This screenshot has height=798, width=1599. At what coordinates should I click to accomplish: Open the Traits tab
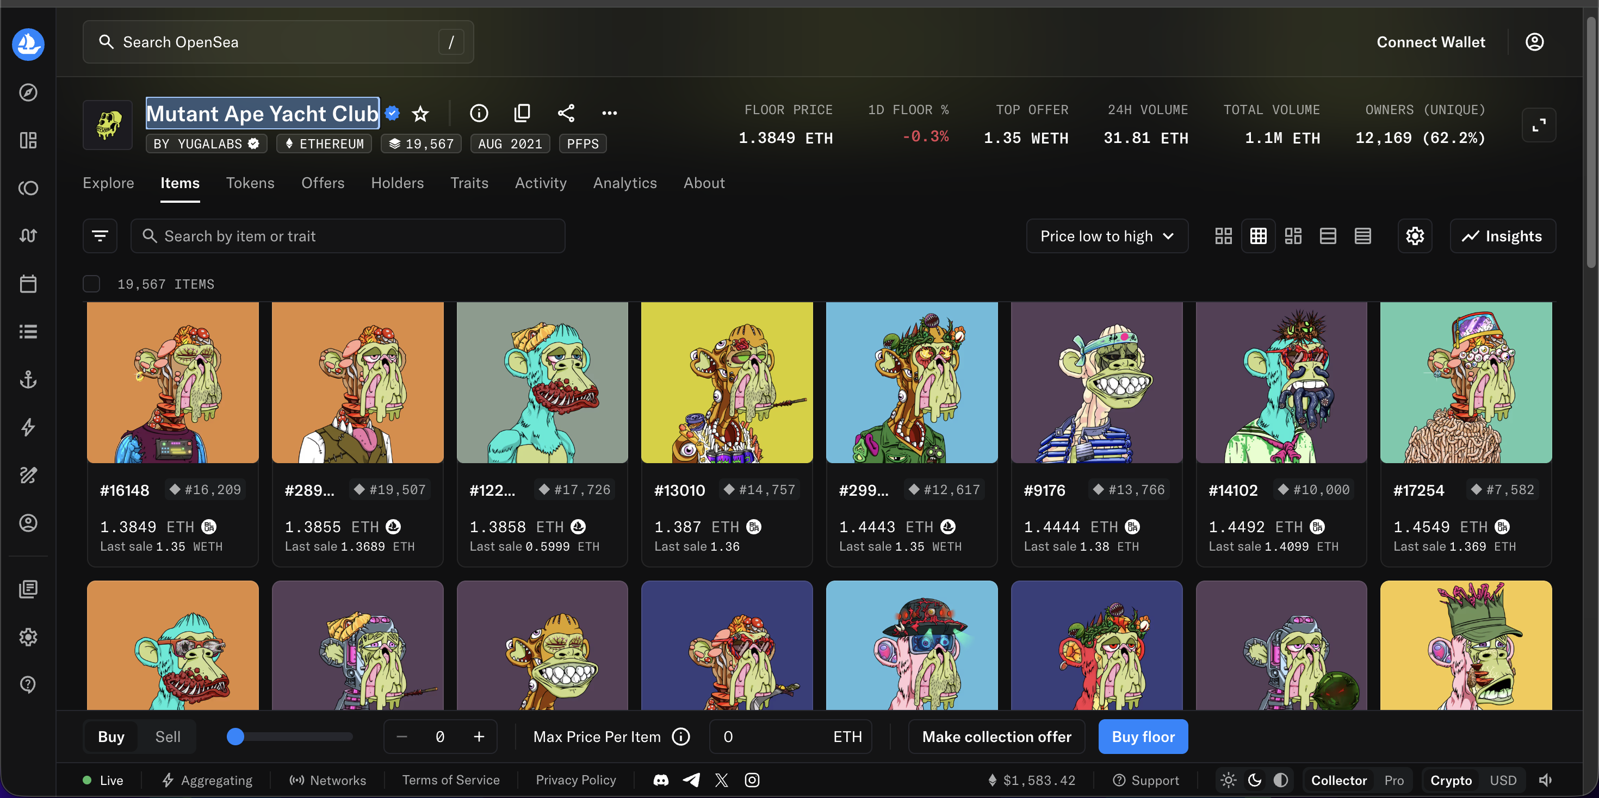[469, 183]
